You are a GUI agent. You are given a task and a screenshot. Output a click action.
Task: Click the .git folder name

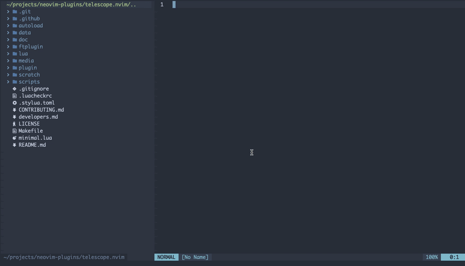tap(25, 12)
